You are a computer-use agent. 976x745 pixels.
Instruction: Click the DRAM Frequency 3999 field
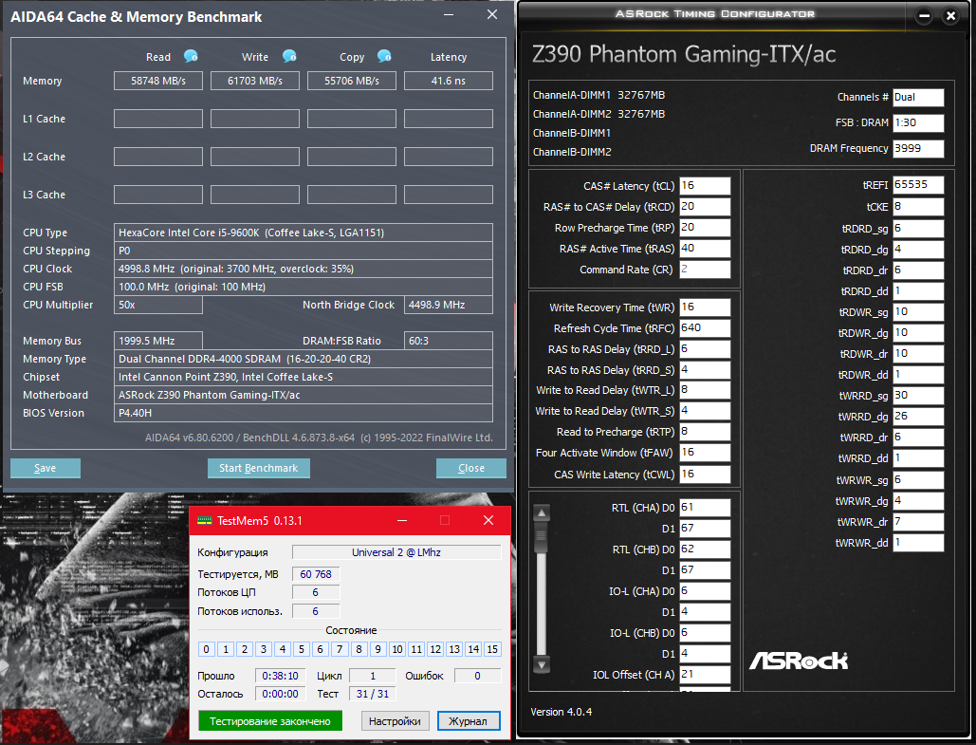[x=918, y=148]
